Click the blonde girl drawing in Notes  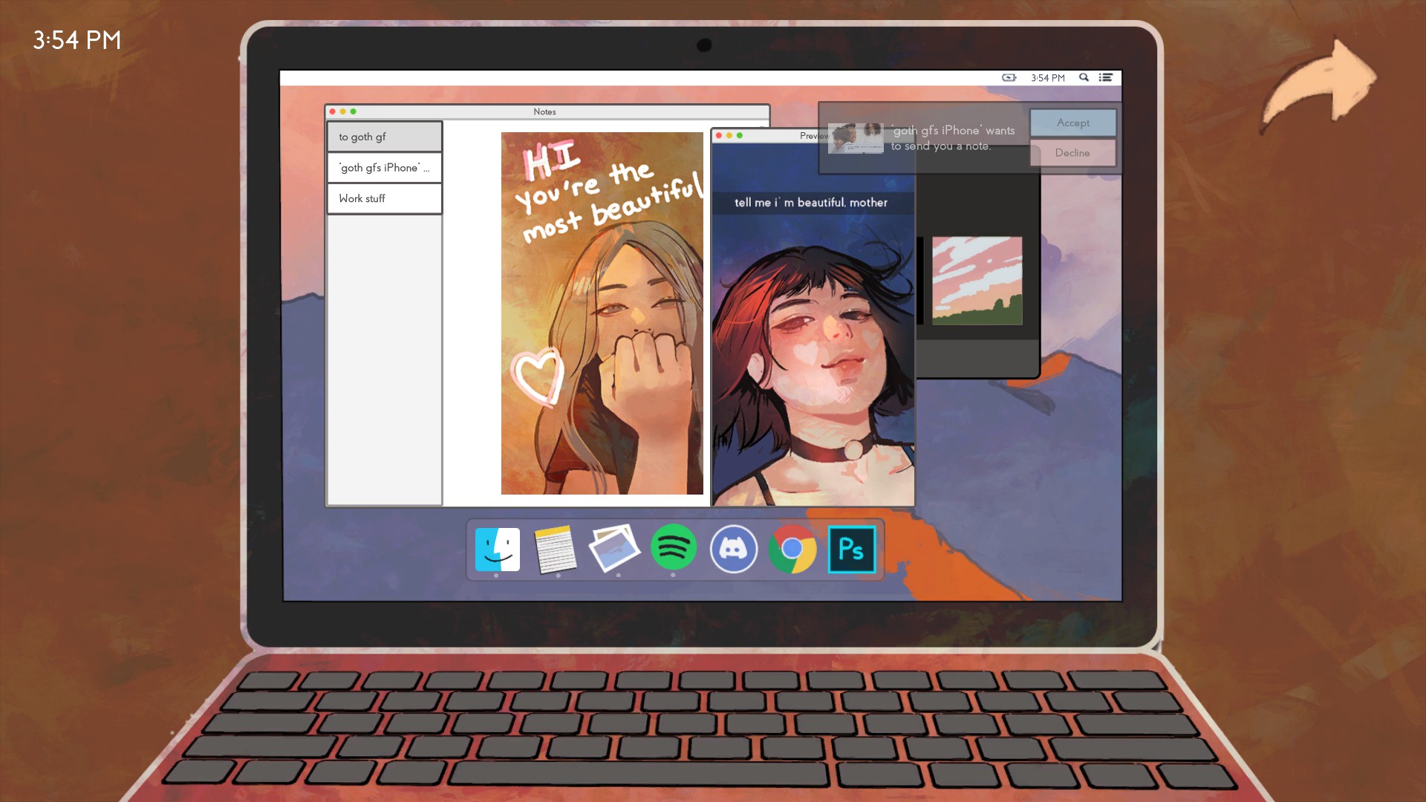tap(602, 313)
